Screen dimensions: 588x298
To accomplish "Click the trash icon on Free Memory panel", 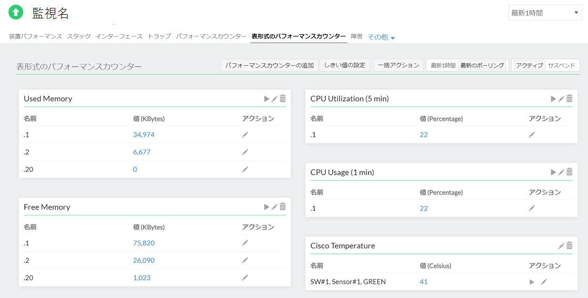I will click(x=283, y=207).
